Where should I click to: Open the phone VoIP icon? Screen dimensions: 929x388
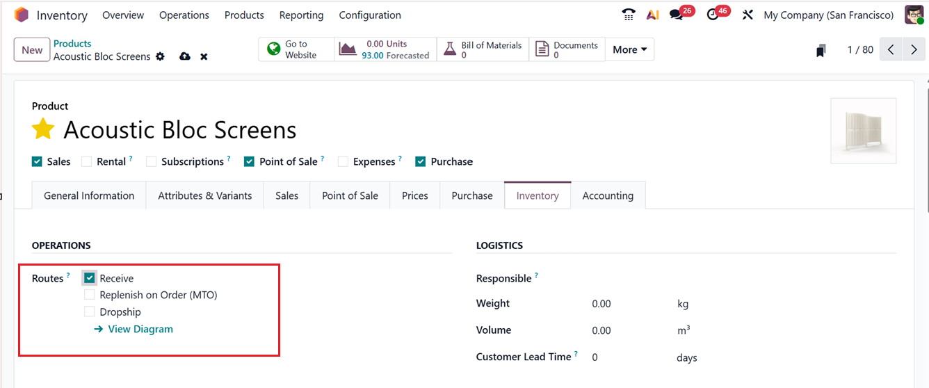[x=629, y=15]
